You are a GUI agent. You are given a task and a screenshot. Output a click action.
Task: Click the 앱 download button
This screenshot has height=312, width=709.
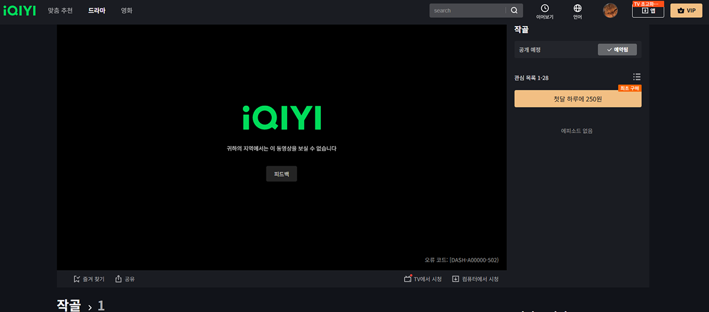coord(648,11)
